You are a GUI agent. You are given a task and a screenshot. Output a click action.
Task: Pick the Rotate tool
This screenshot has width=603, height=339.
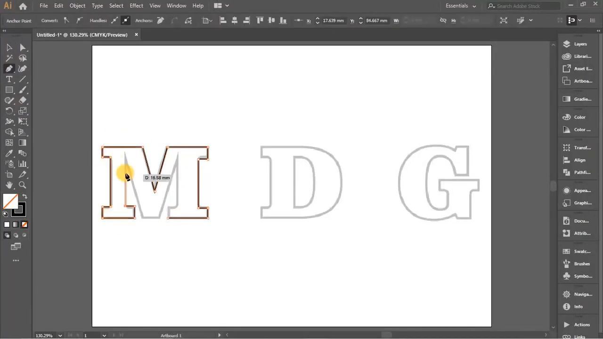point(9,111)
